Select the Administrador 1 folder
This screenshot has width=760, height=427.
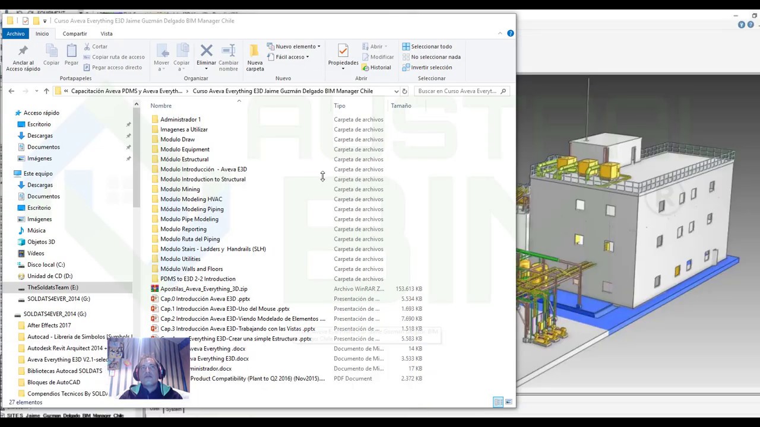coord(180,120)
